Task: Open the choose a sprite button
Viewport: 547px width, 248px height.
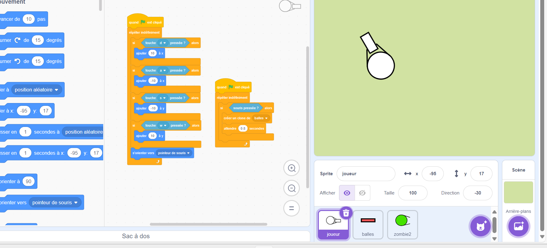Action: click(x=481, y=226)
